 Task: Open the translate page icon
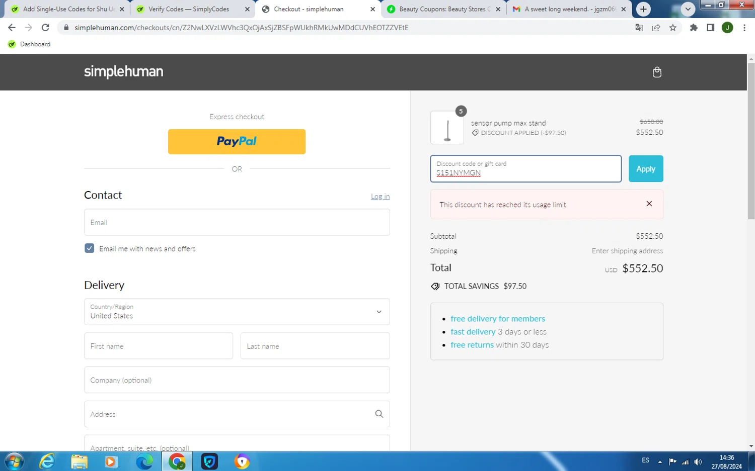coord(639,28)
